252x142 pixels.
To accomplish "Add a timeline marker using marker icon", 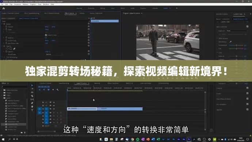I will coord(53,90).
